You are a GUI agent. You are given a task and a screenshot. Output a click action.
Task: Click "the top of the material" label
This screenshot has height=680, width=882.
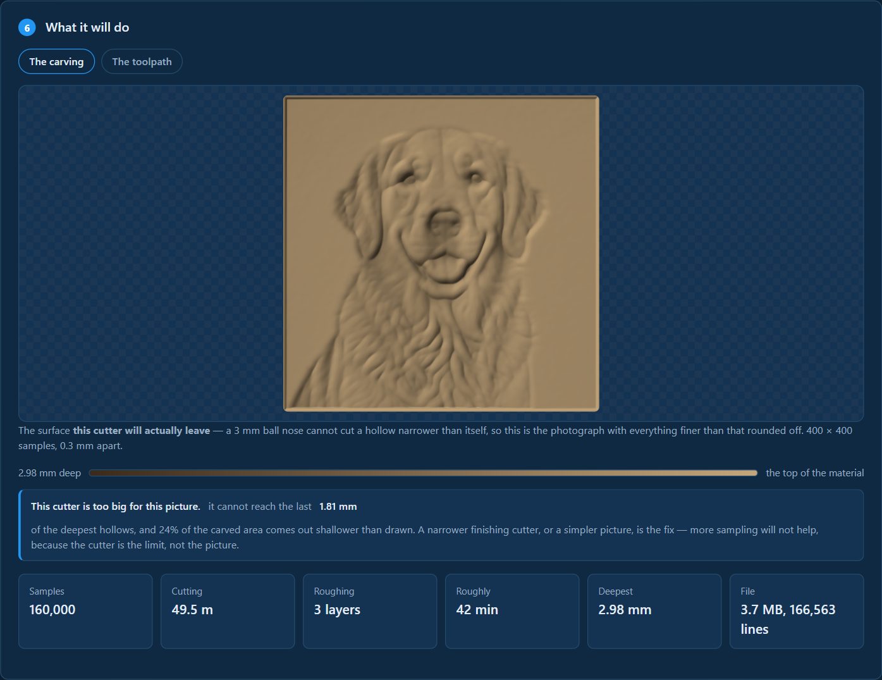coord(814,473)
